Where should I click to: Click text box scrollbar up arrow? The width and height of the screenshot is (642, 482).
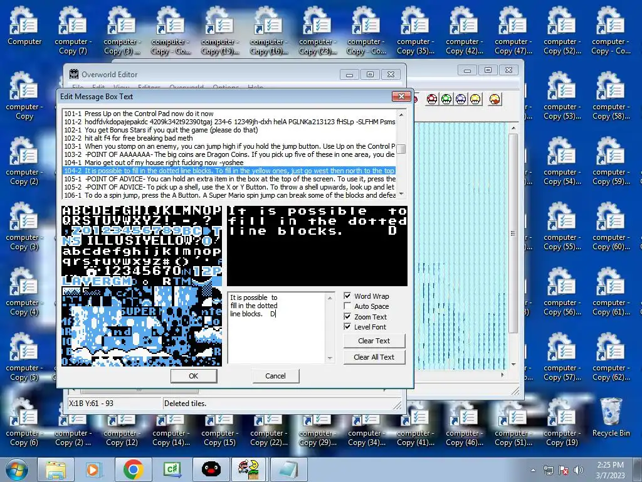click(330, 298)
